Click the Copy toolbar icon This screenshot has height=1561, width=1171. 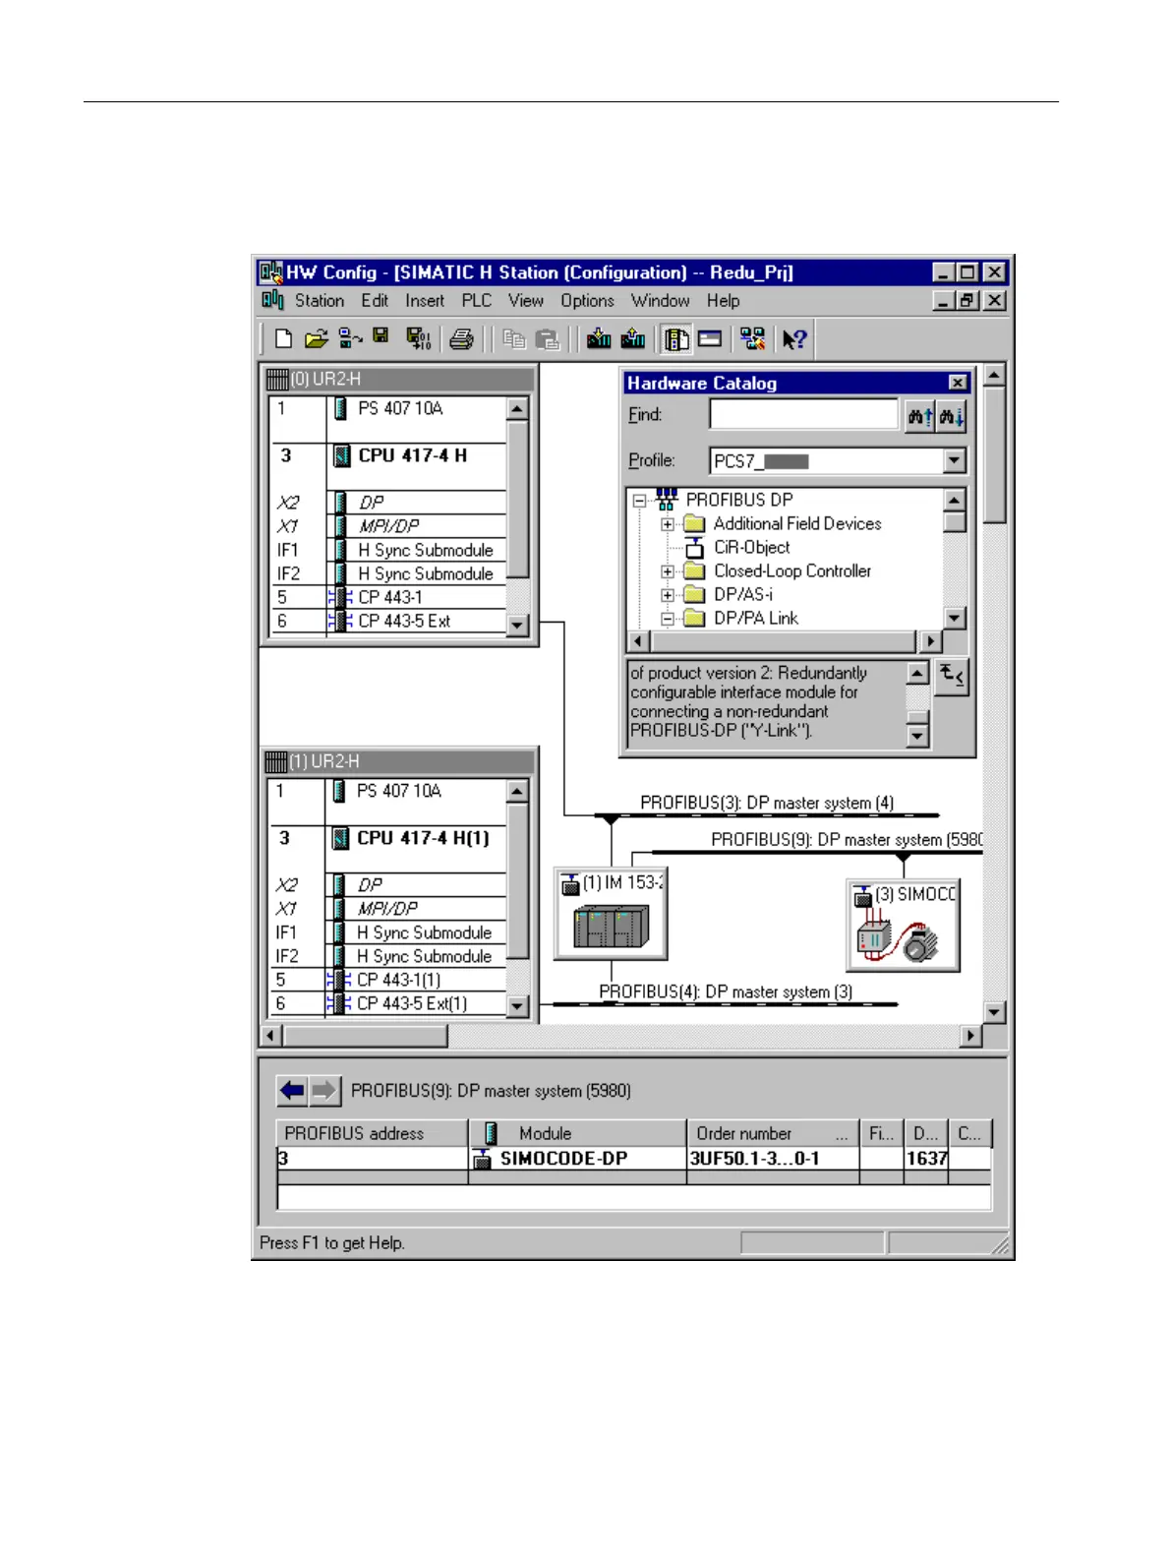[513, 339]
